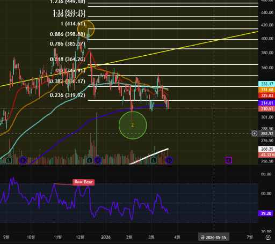
Task: Click the 2월 time axis label
Action: point(129,237)
